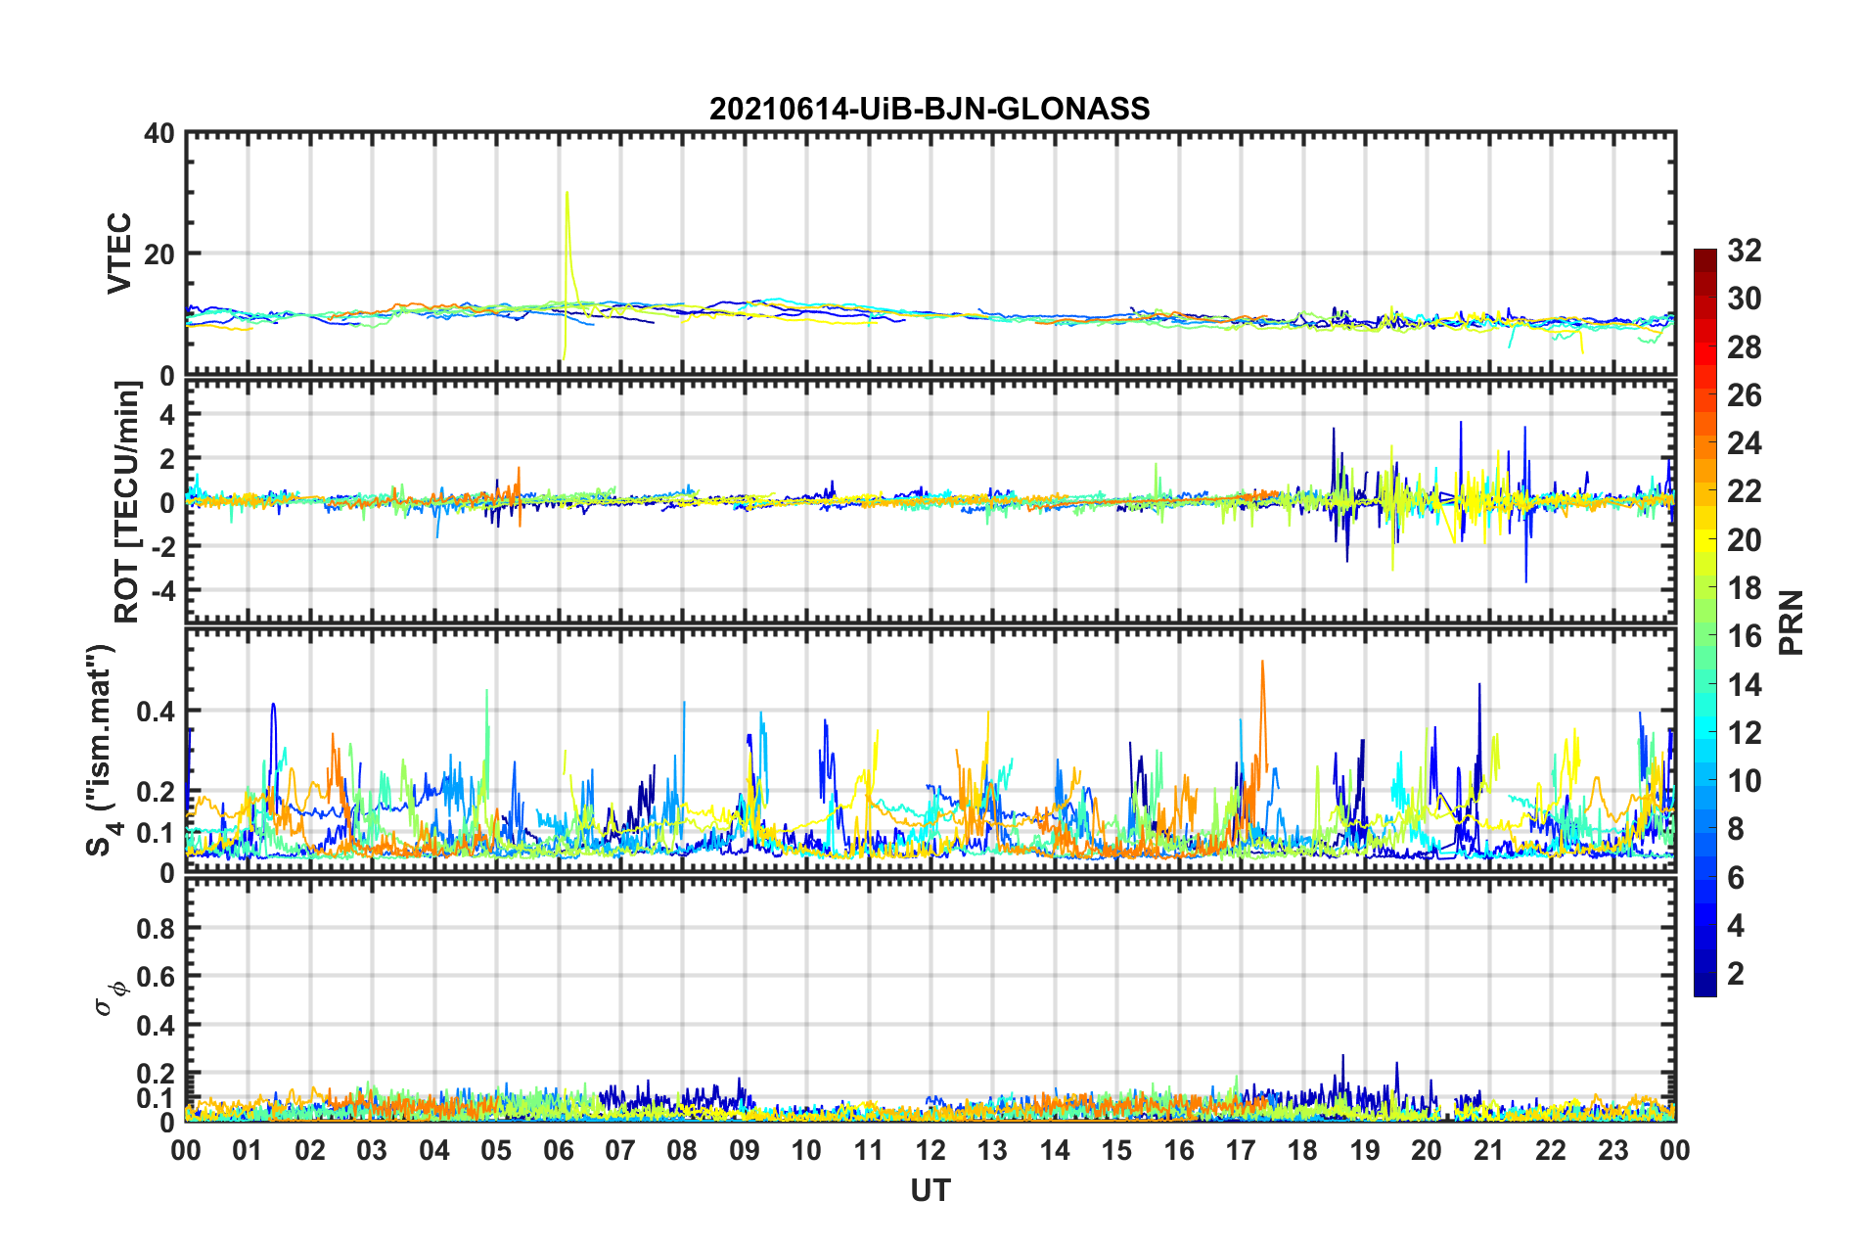Screen dimensions: 1861x1245
Task: Select hour label 18 on the UT axis
Action: tap(1302, 1150)
